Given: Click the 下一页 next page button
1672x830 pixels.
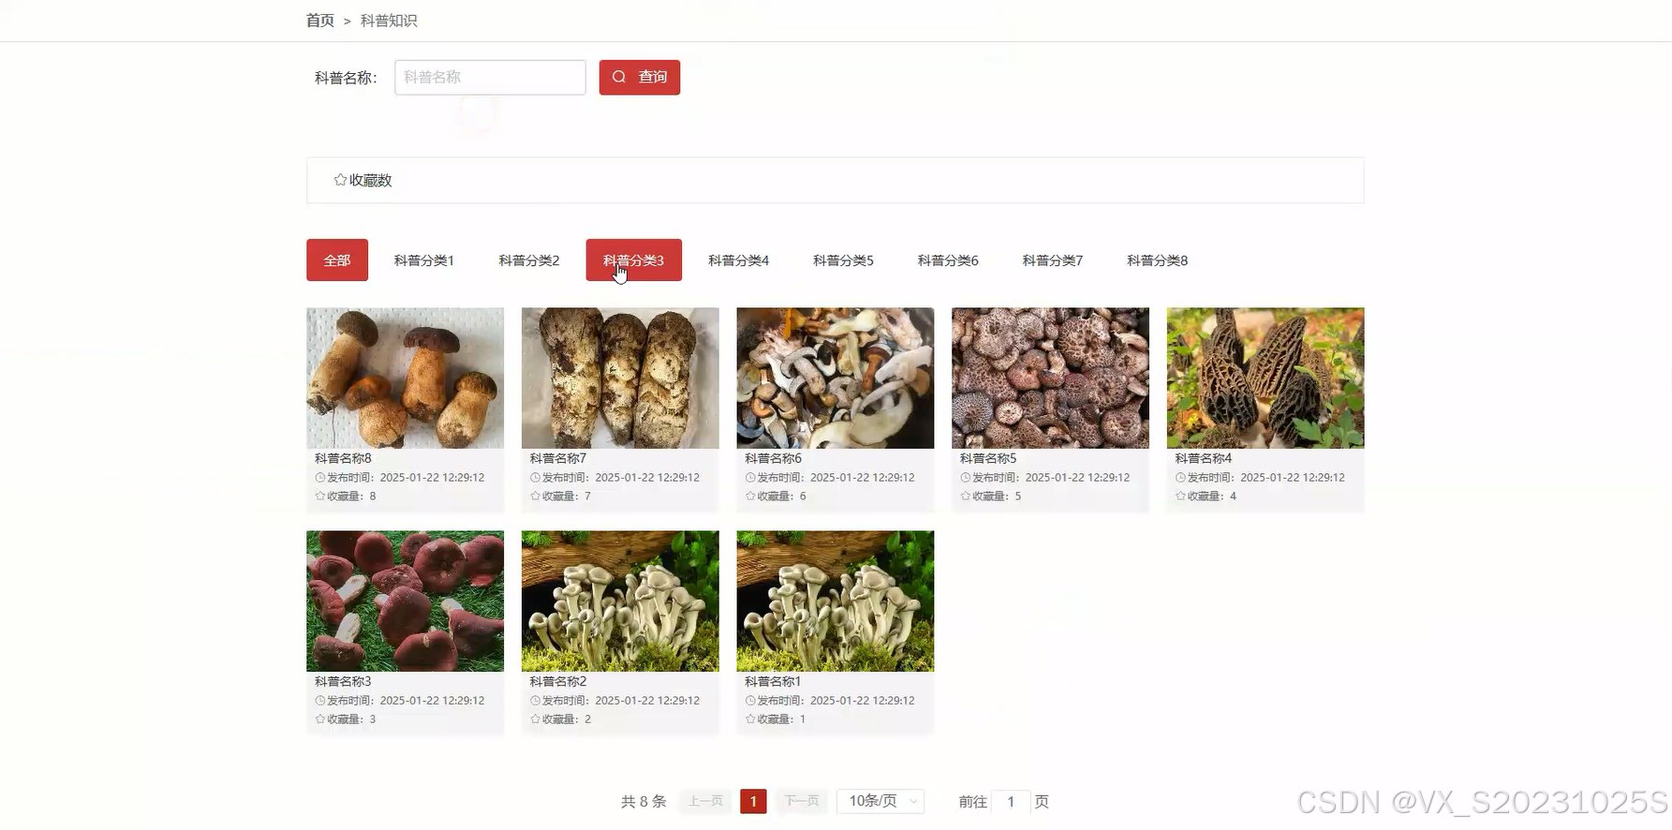Looking at the screenshot, I should coord(802,801).
